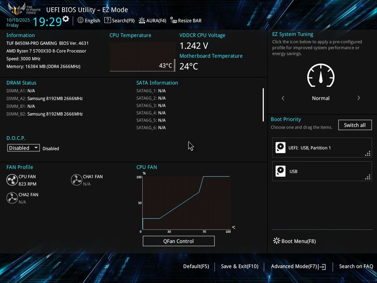Select the CPU FAN icon in Fan Profile
Image resolution: width=377 pixels, height=283 pixels.
tap(12, 180)
